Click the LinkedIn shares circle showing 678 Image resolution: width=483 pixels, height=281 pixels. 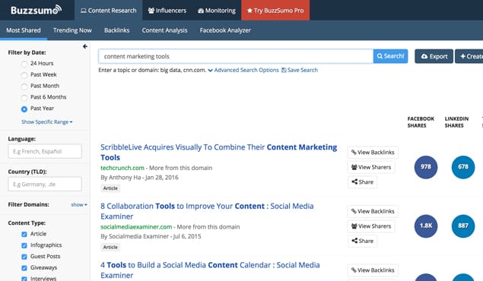(x=463, y=167)
